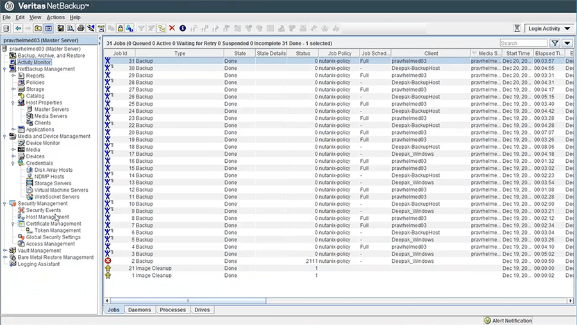The width and height of the screenshot is (577, 325).
Task: Expand the Reports node
Action: pyautogui.click(x=13, y=76)
